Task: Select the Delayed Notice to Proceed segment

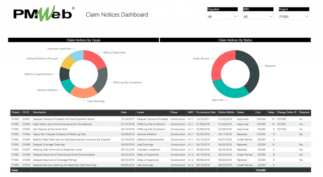Action: pos(68,62)
